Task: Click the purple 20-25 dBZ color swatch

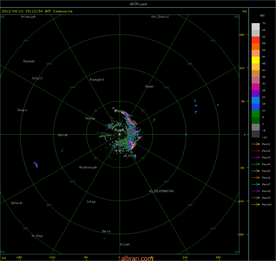Action: click(256, 94)
